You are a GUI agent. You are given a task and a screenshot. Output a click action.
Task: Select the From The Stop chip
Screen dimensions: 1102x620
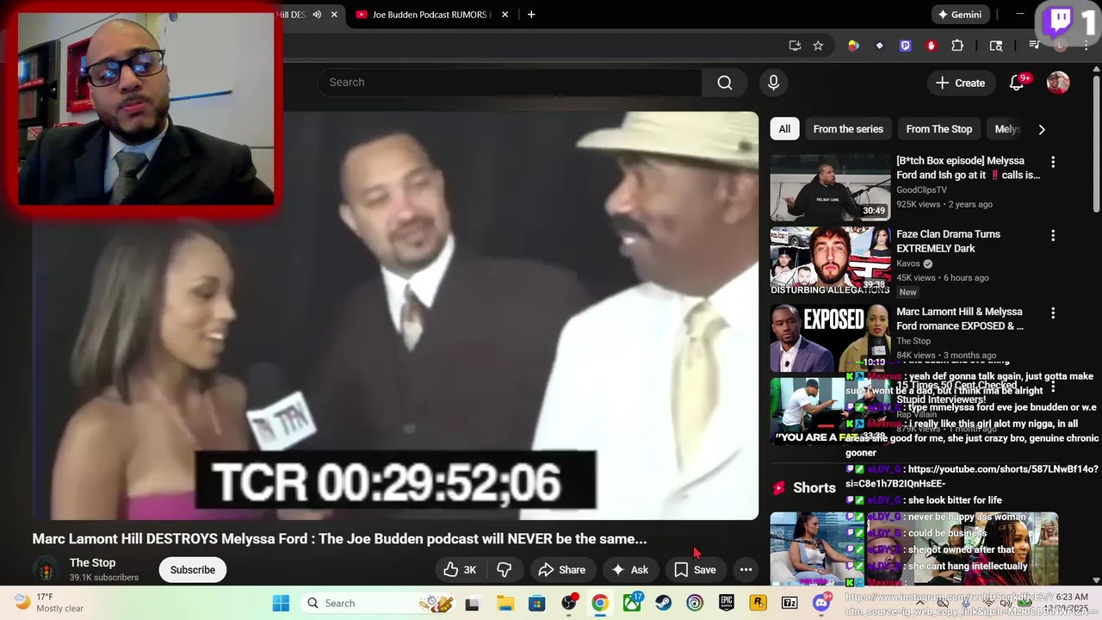coord(938,129)
